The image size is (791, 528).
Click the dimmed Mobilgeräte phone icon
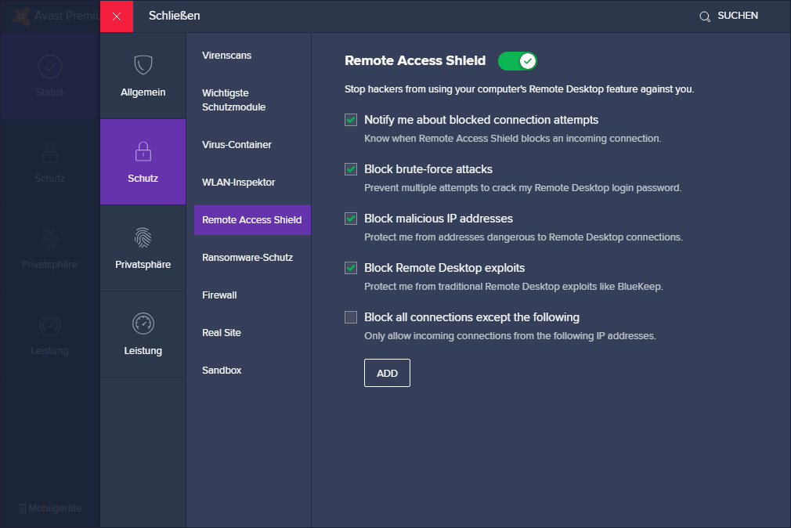click(x=22, y=508)
